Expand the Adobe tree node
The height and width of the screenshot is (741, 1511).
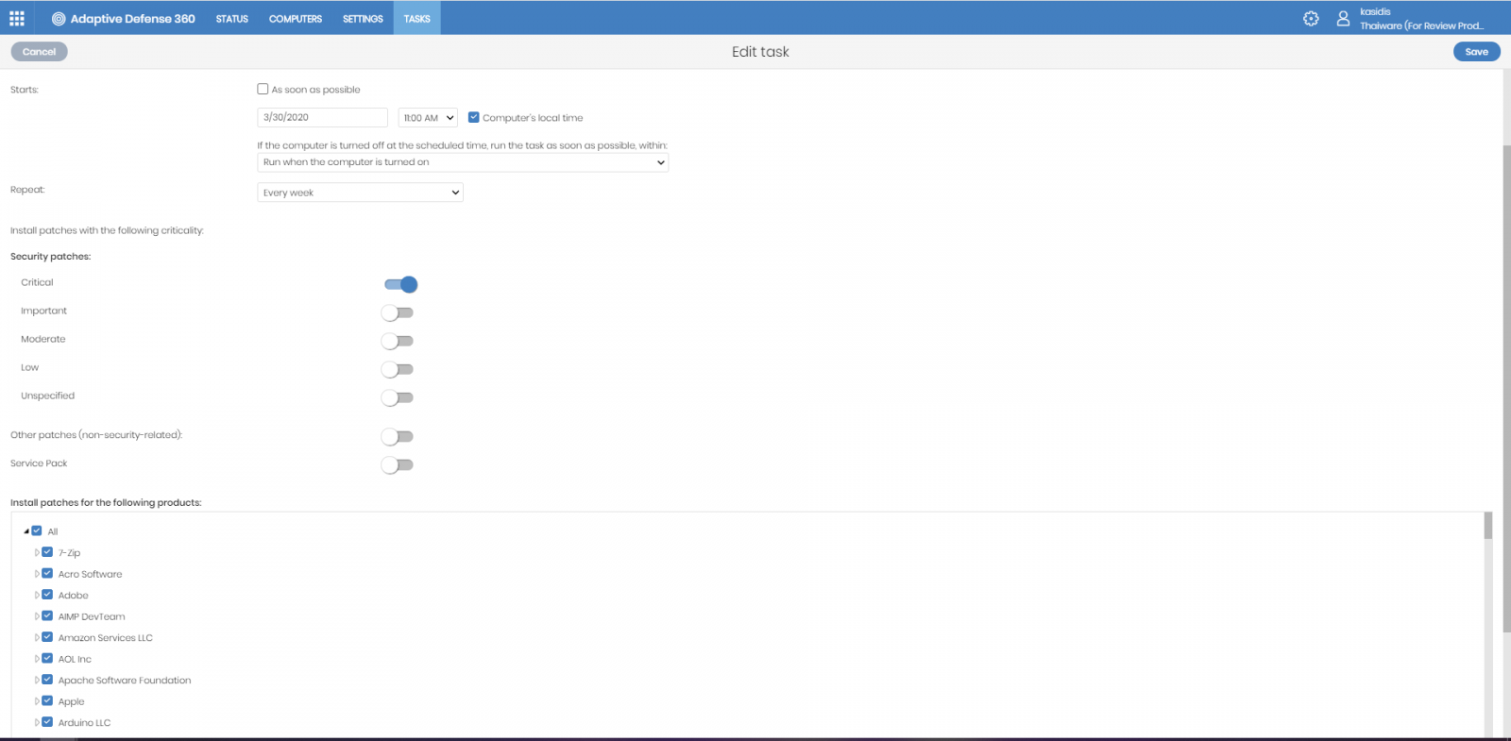[x=37, y=595]
